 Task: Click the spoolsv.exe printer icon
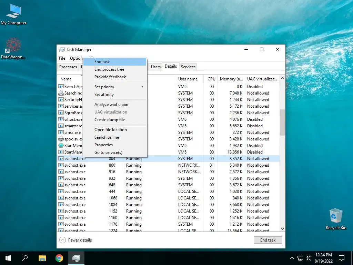click(61, 139)
